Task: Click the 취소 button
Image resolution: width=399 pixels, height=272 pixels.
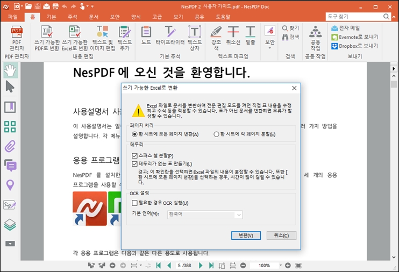Action: coord(281,235)
